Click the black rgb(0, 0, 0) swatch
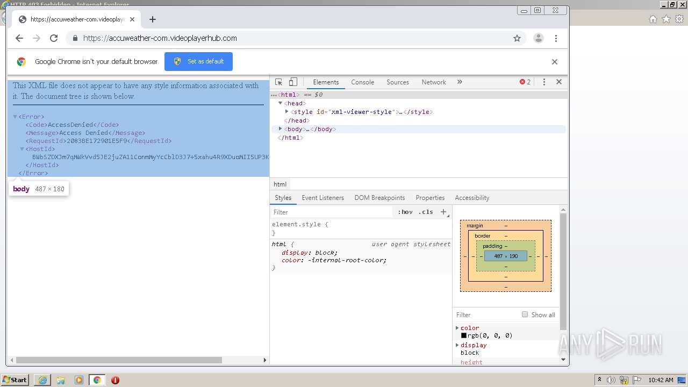 click(464, 335)
